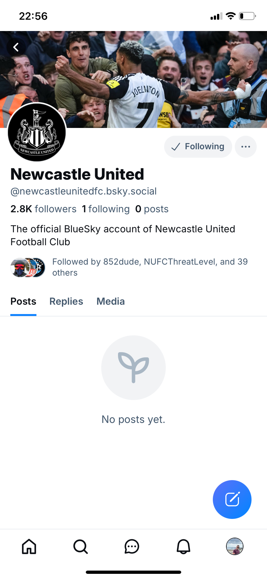
Task: Tap the @newcastleunitedfc.bsky.social handle
Action: [x=84, y=191]
